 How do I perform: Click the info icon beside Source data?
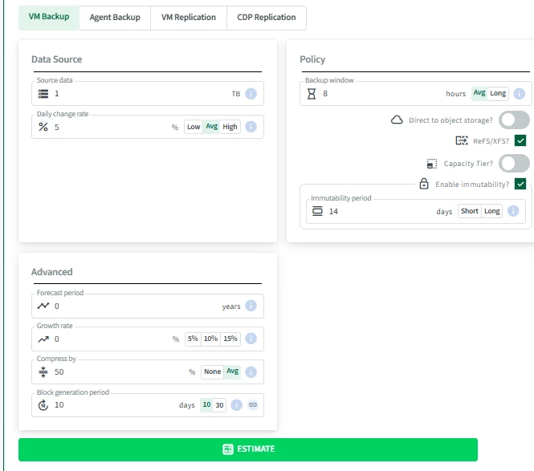pos(251,94)
